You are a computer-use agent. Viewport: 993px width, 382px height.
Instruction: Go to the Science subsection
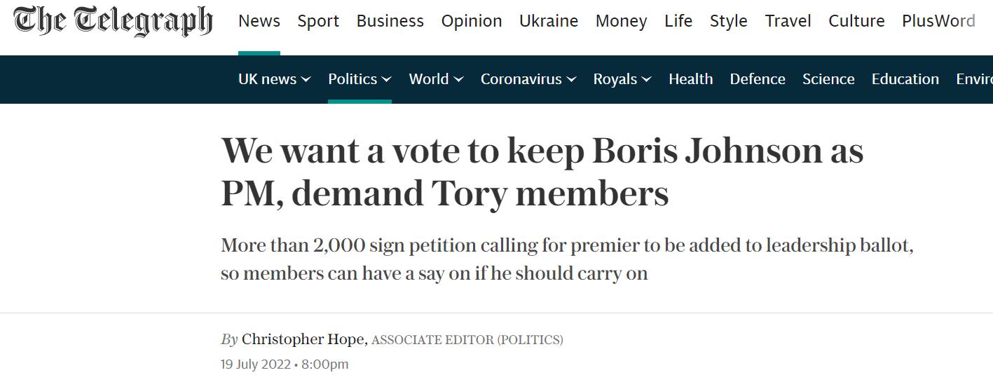[828, 79]
